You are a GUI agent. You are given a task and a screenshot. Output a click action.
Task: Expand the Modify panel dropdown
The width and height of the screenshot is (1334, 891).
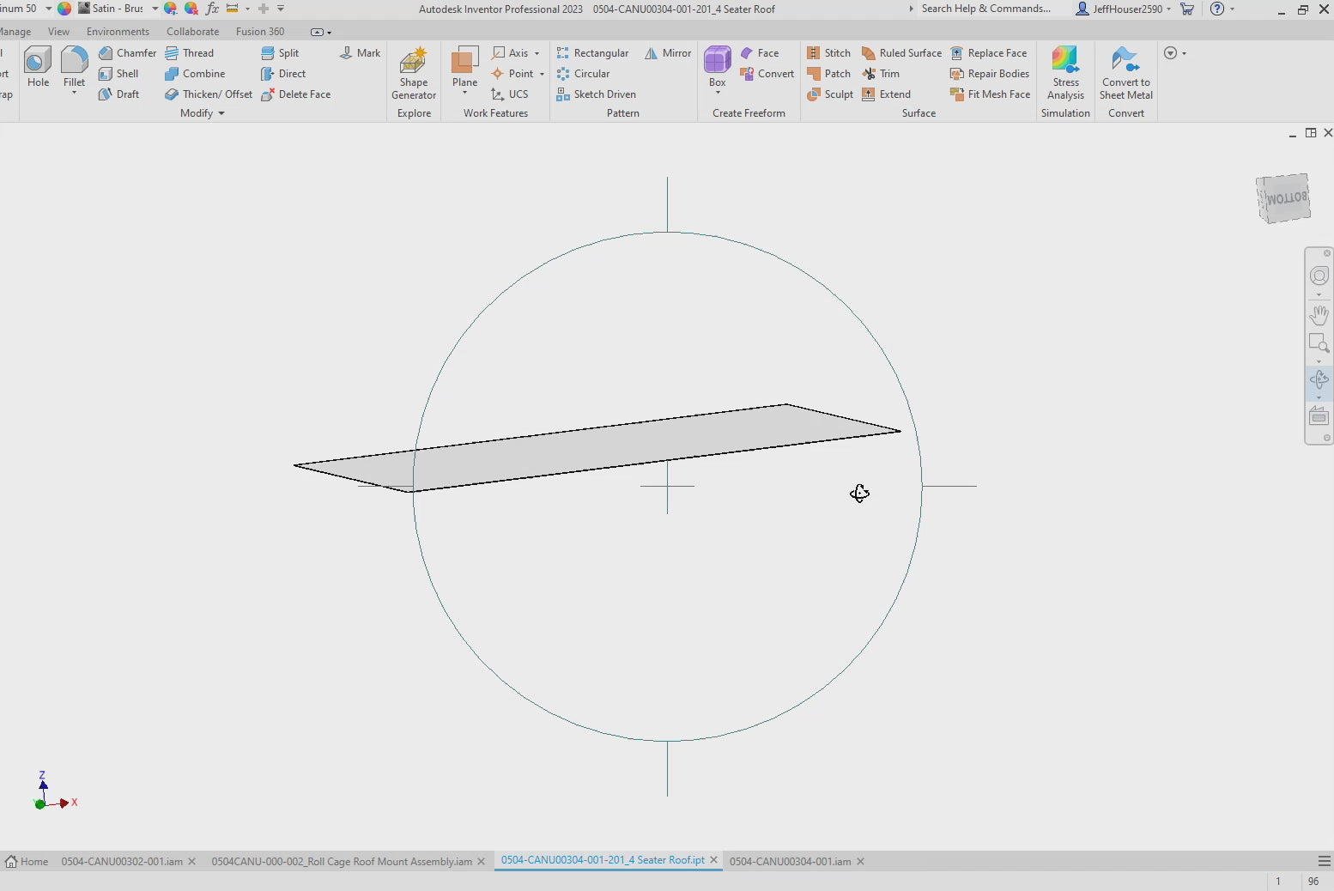pyautogui.click(x=221, y=113)
